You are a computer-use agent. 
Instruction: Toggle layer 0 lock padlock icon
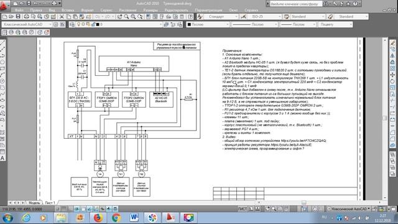93,24
